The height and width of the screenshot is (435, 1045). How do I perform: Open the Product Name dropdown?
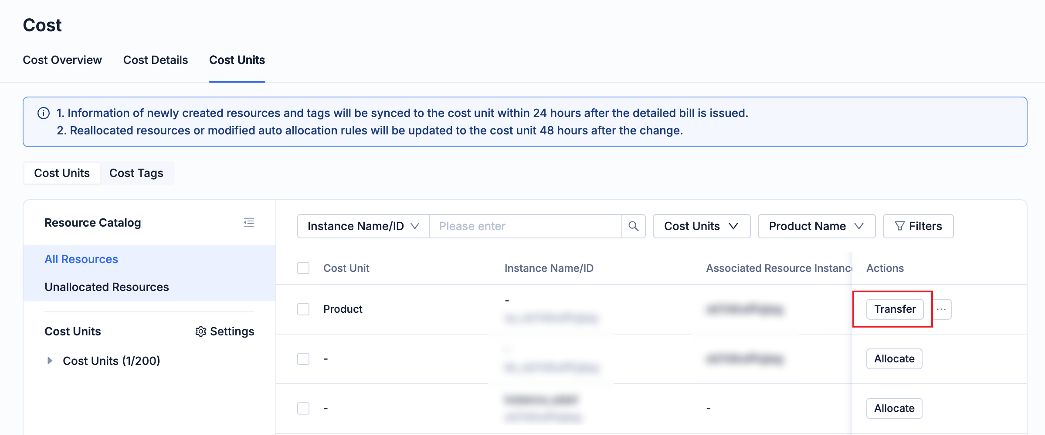(816, 226)
